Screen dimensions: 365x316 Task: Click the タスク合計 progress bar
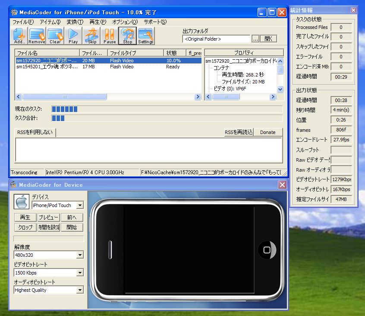167,118
